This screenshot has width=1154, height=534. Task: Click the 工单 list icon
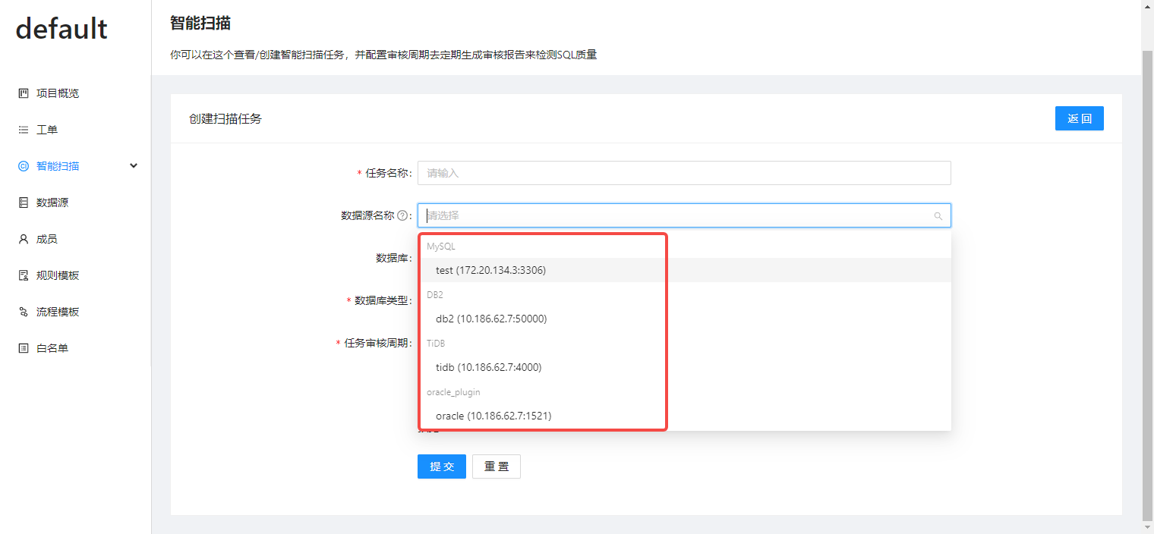click(24, 130)
